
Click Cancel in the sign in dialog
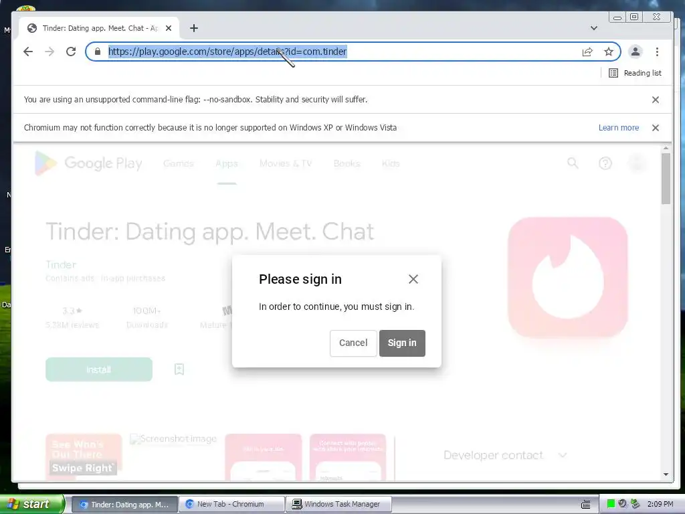pos(353,343)
